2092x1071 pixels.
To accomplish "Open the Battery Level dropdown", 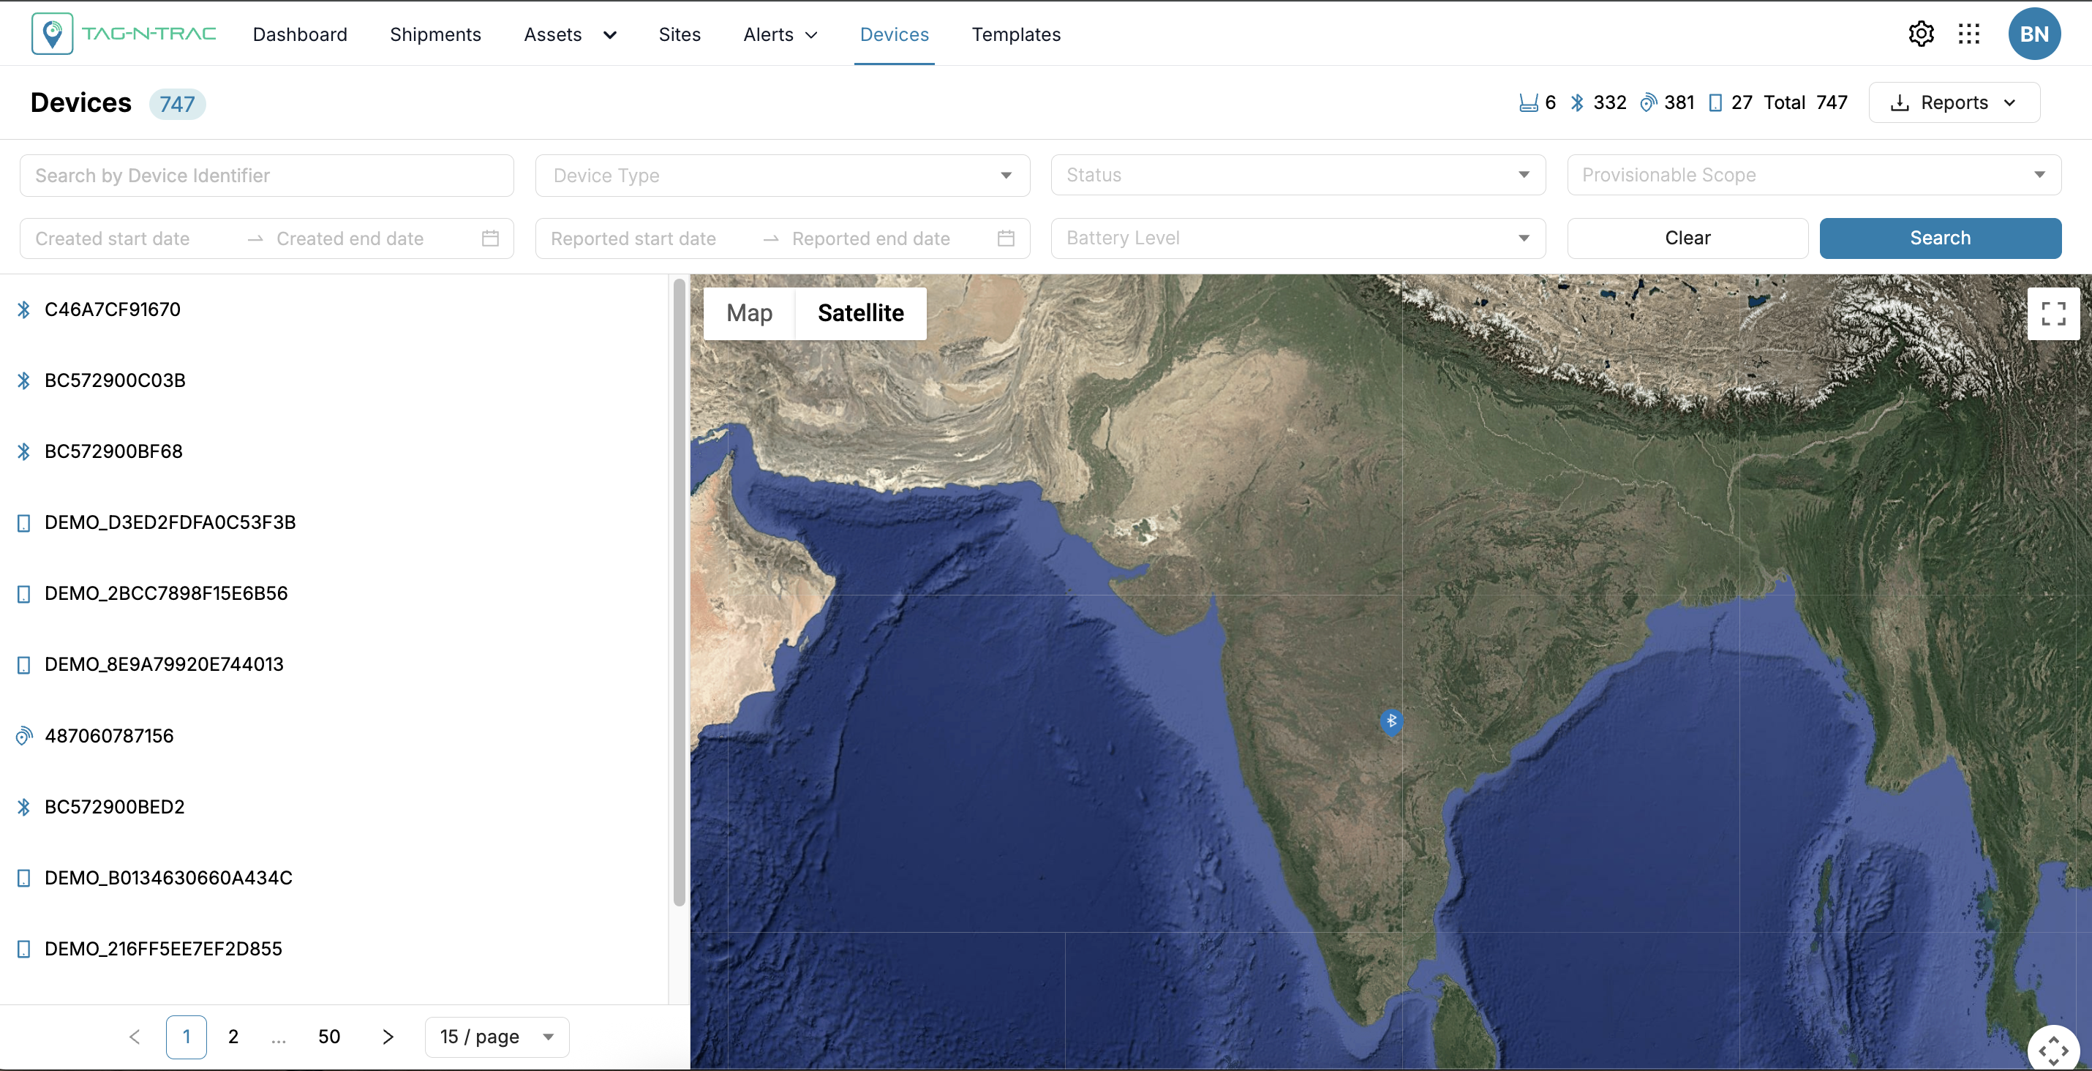I will [1297, 238].
